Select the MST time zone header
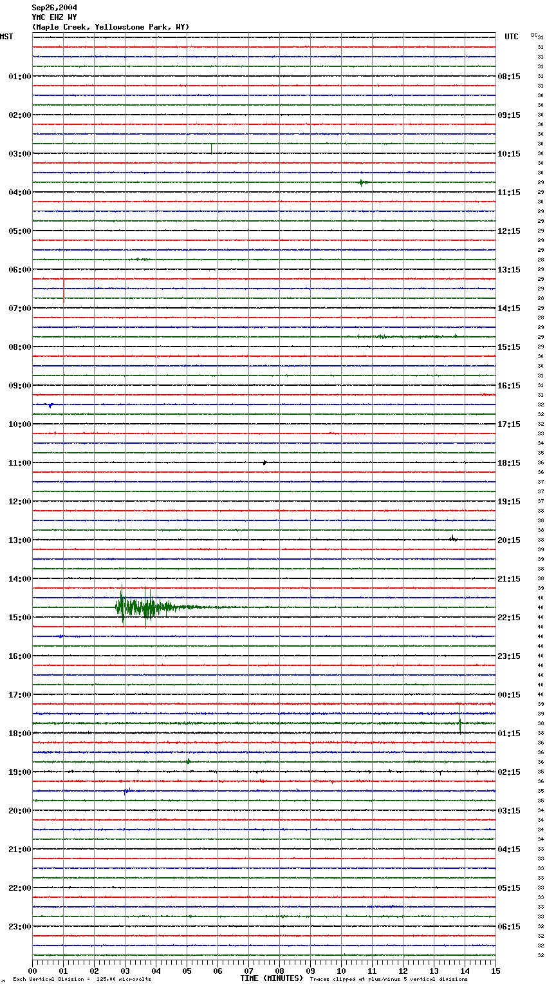 (6, 37)
